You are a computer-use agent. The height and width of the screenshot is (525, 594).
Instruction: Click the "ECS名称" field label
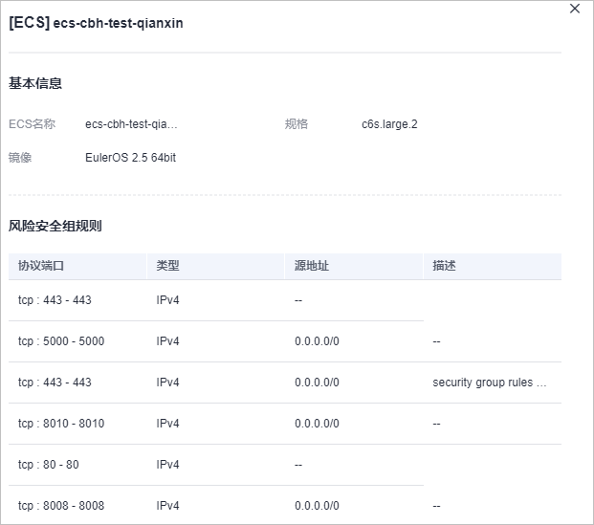click(32, 124)
